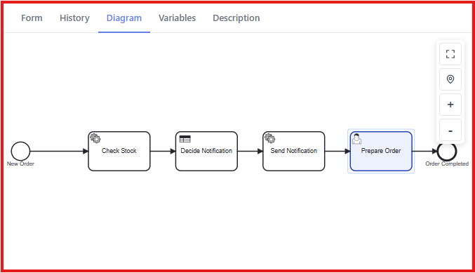Click the user icon on Prepare Order
Image resolution: width=475 pixels, height=273 pixels.
coord(356,139)
